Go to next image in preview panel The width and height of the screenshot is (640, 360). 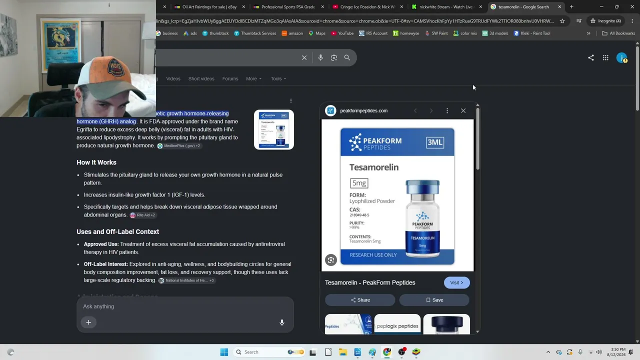[x=431, y=110]
